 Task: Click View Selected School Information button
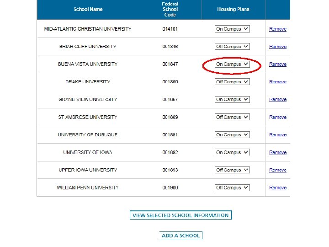[x=180, y=215]
